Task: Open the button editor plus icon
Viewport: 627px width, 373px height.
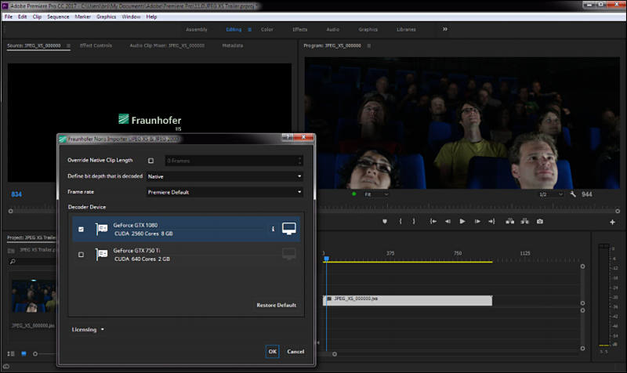Action: (612, 222)
